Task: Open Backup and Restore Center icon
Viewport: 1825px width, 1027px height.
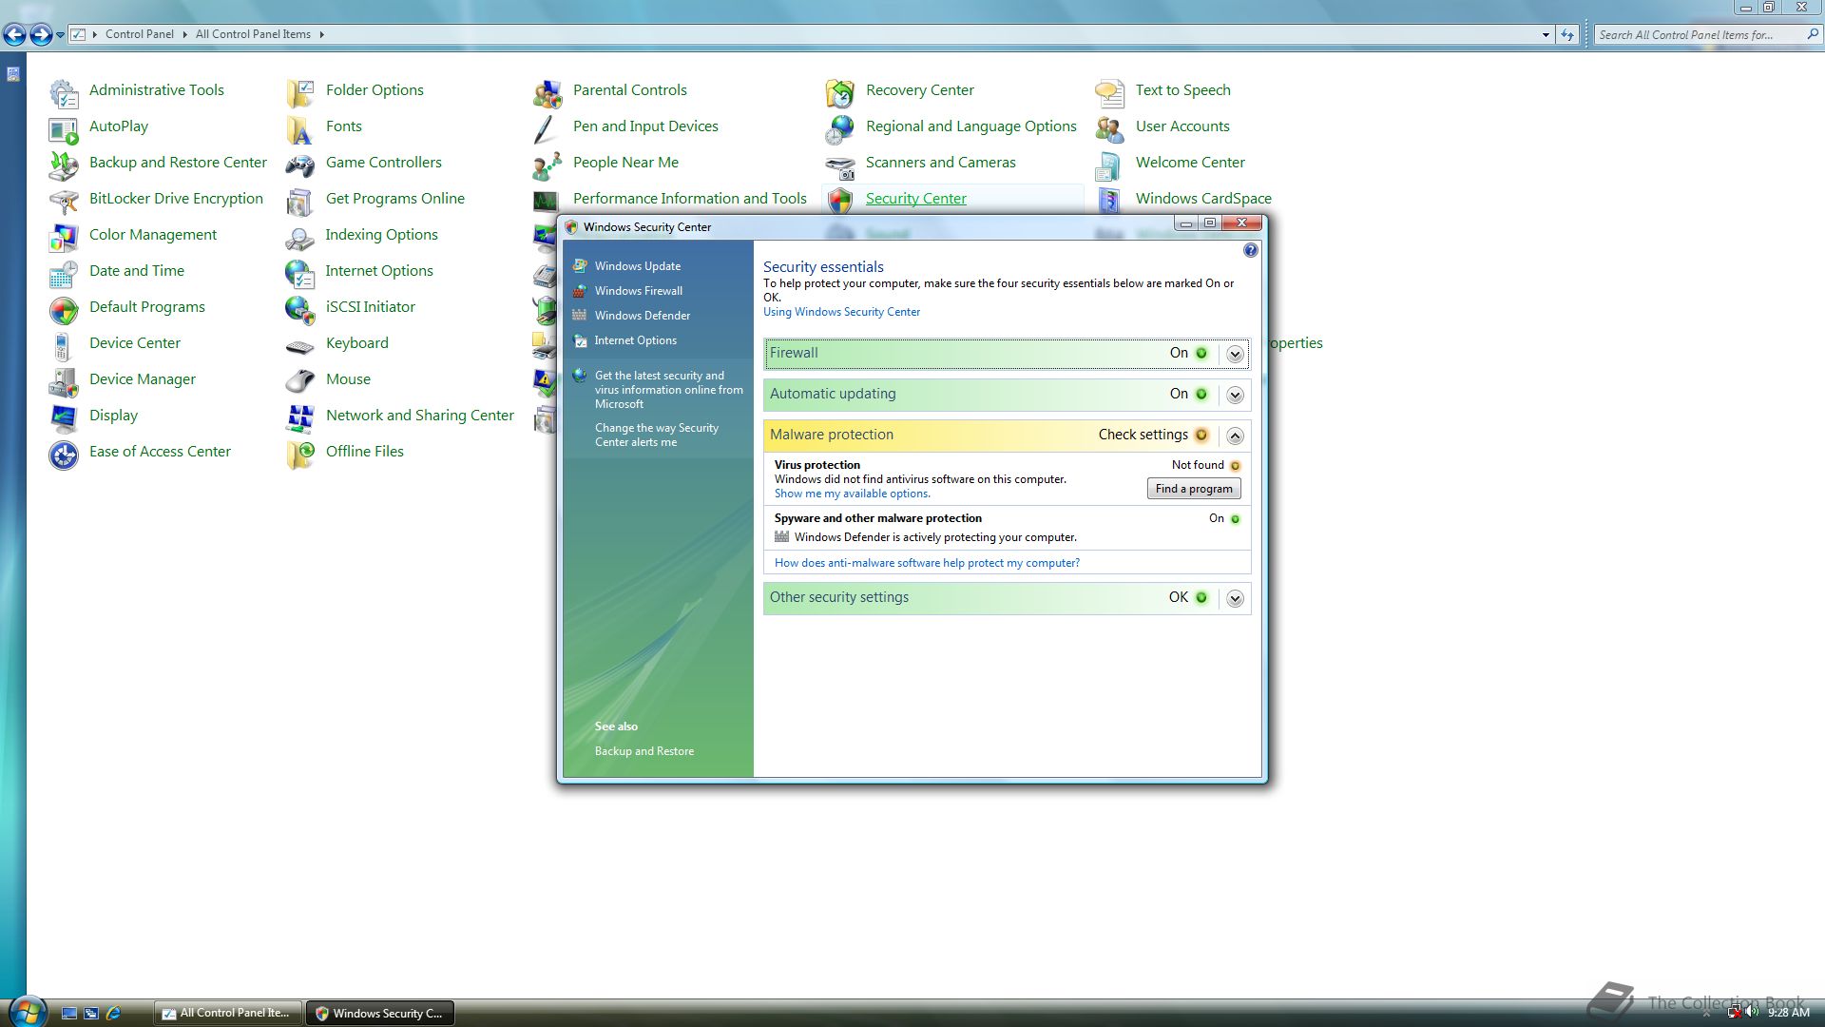Action: [x=64, y=165]
